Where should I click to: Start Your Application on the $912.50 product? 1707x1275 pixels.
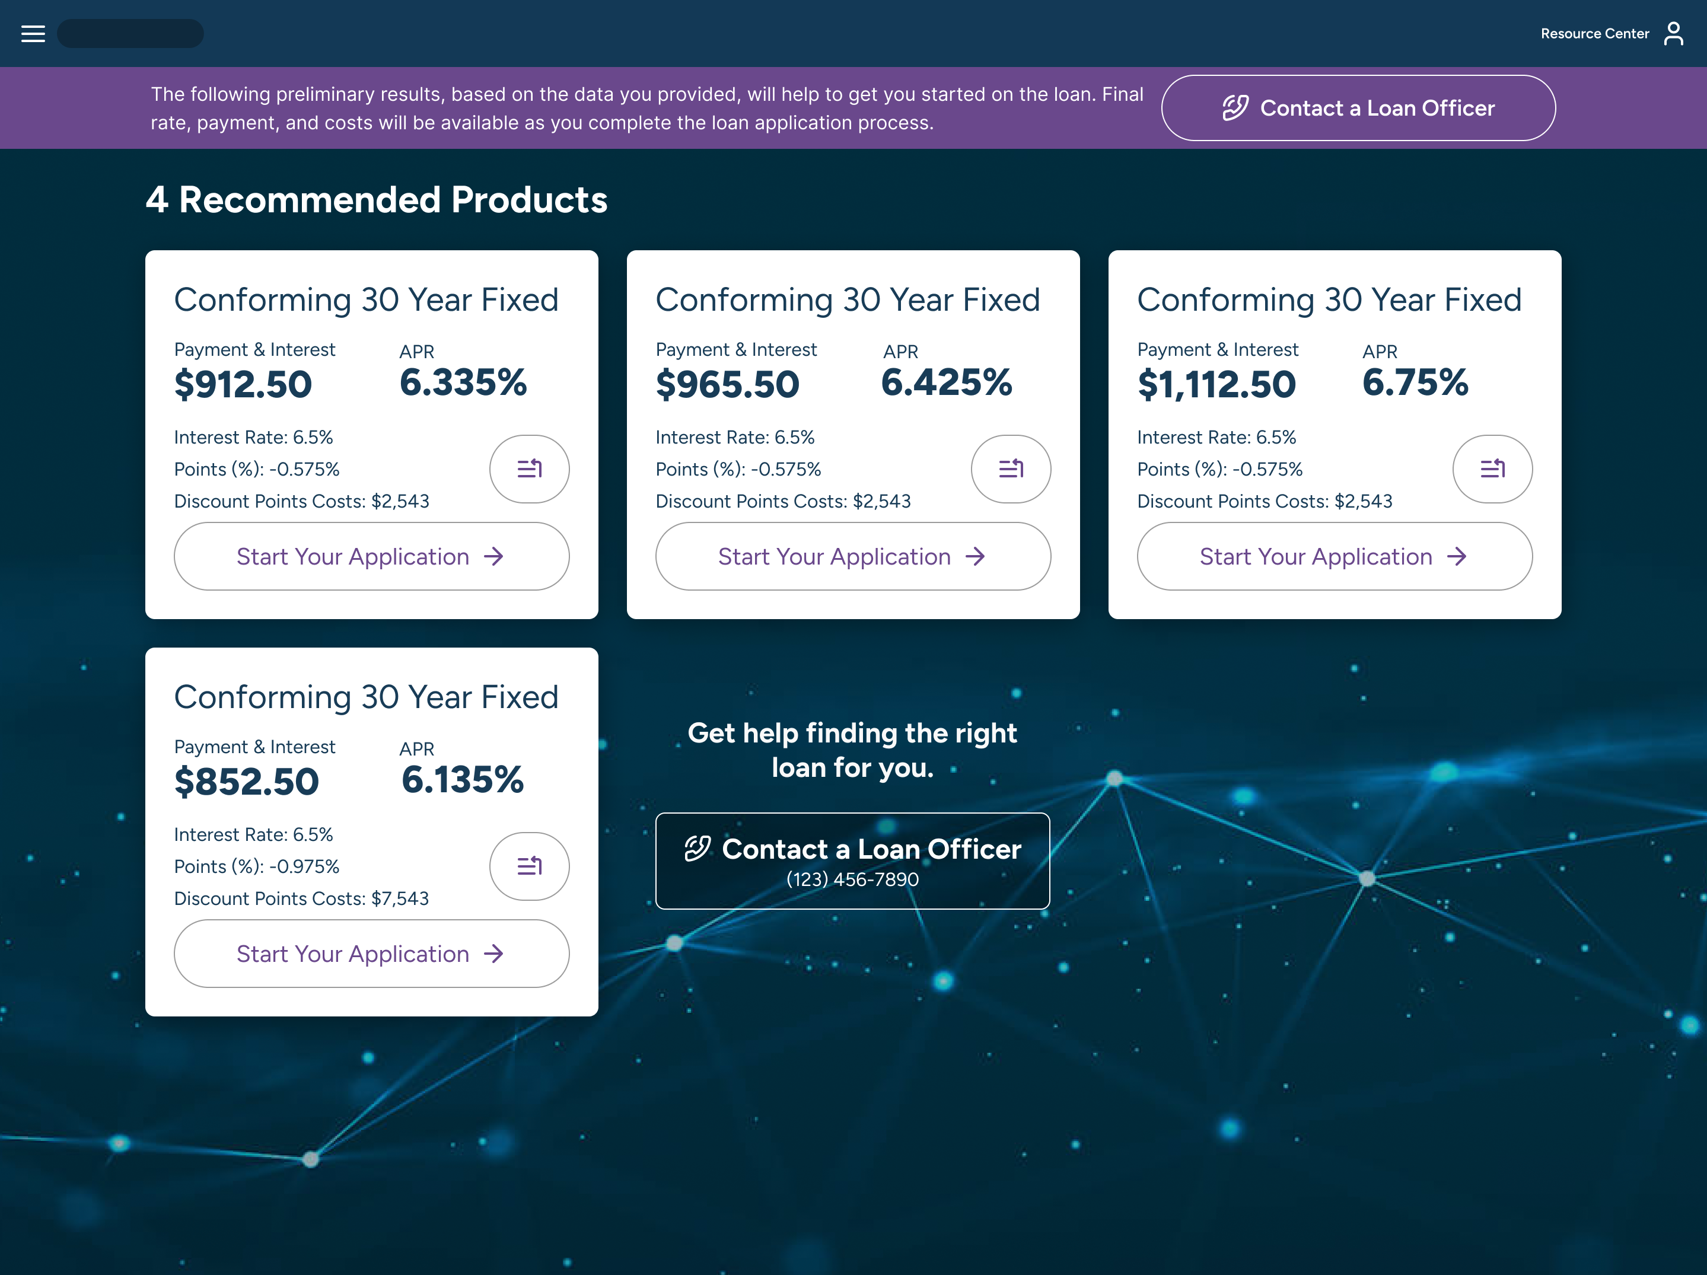(371, 556)
